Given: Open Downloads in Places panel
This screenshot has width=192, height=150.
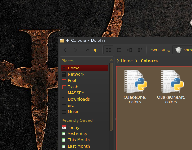Looking at the screenshot, I should [84, 99].
